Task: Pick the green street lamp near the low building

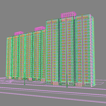Action: tap(25, 79)
